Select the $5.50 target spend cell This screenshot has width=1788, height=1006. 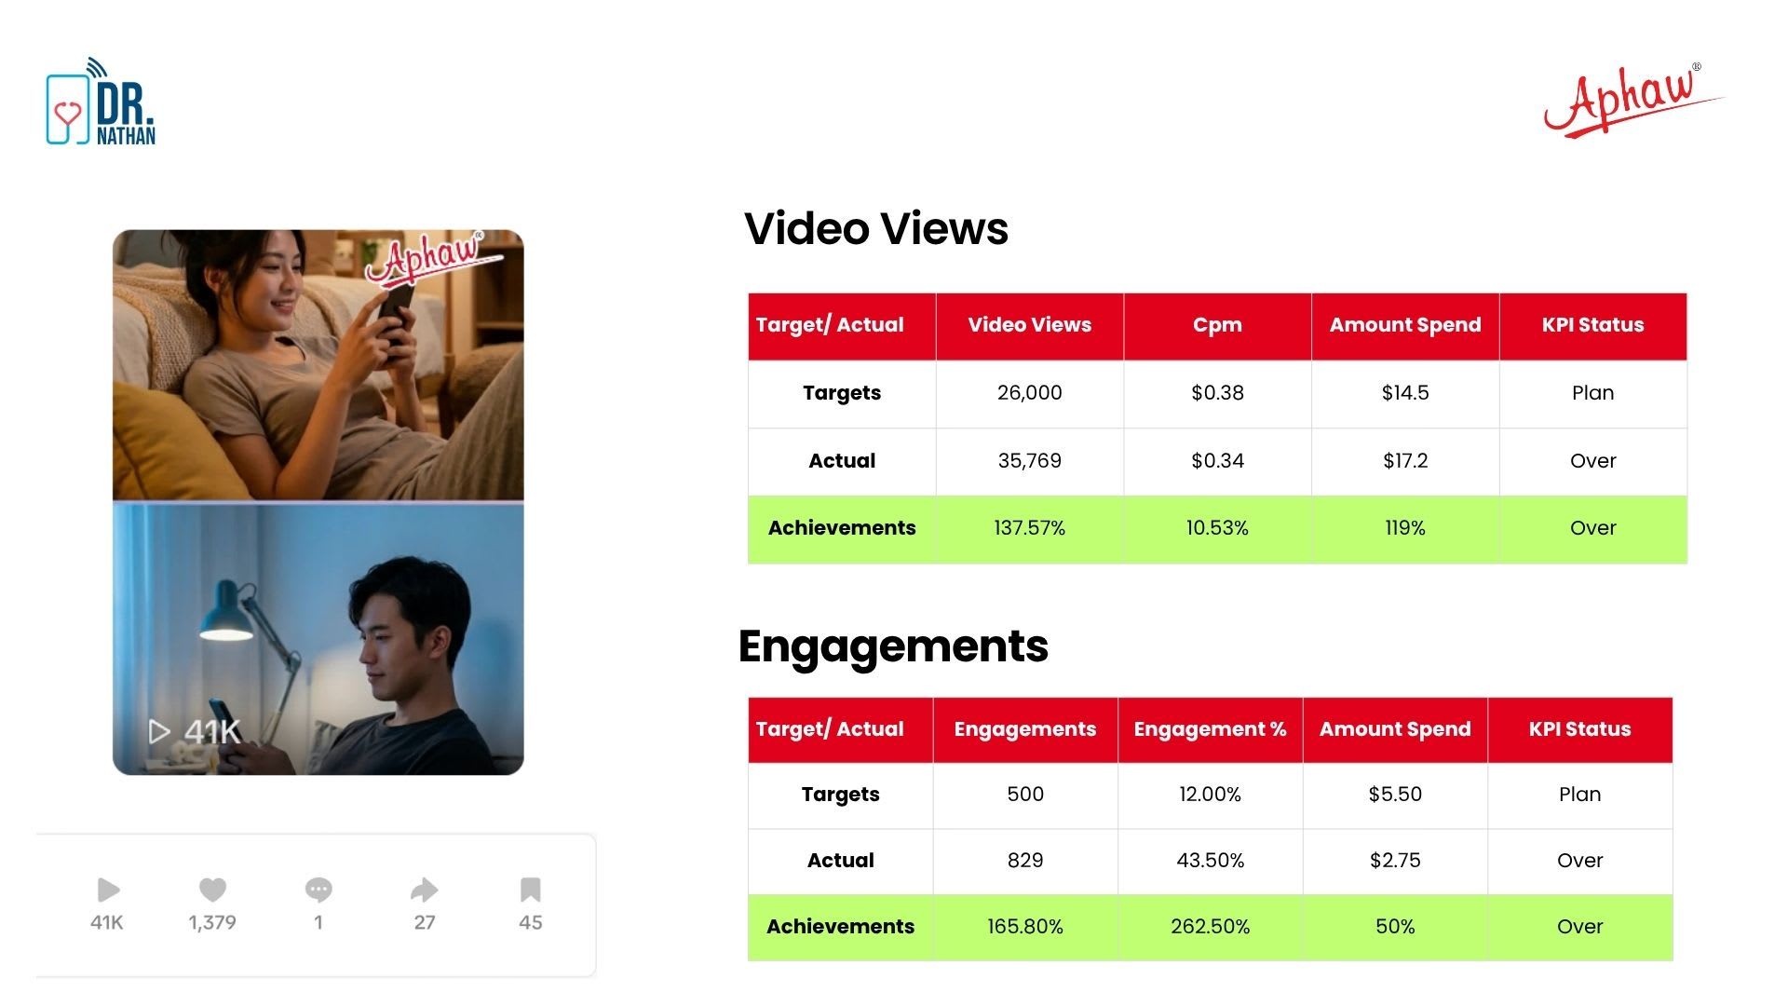pos(1395,795)
